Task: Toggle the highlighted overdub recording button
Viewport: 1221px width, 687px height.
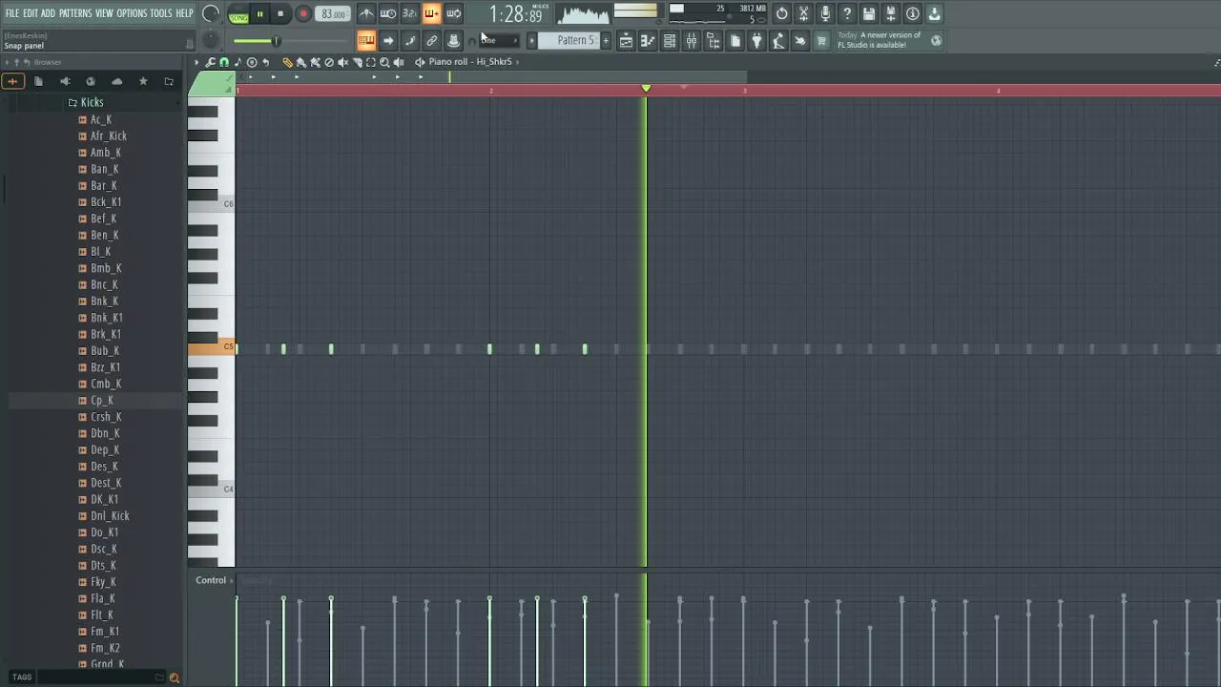Action: (432, 13)
